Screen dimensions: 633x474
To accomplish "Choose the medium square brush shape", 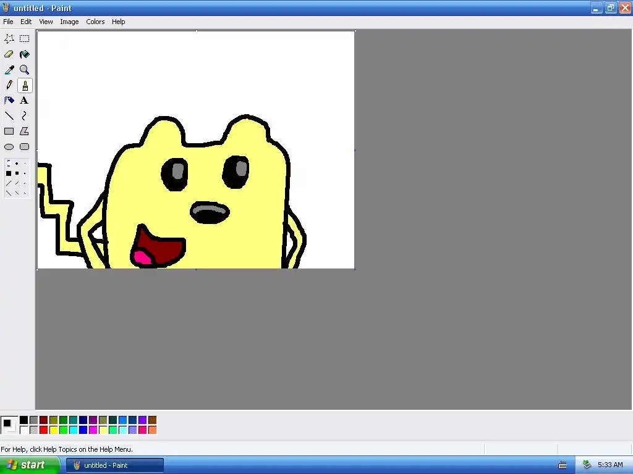I will (x=17, y=173).
